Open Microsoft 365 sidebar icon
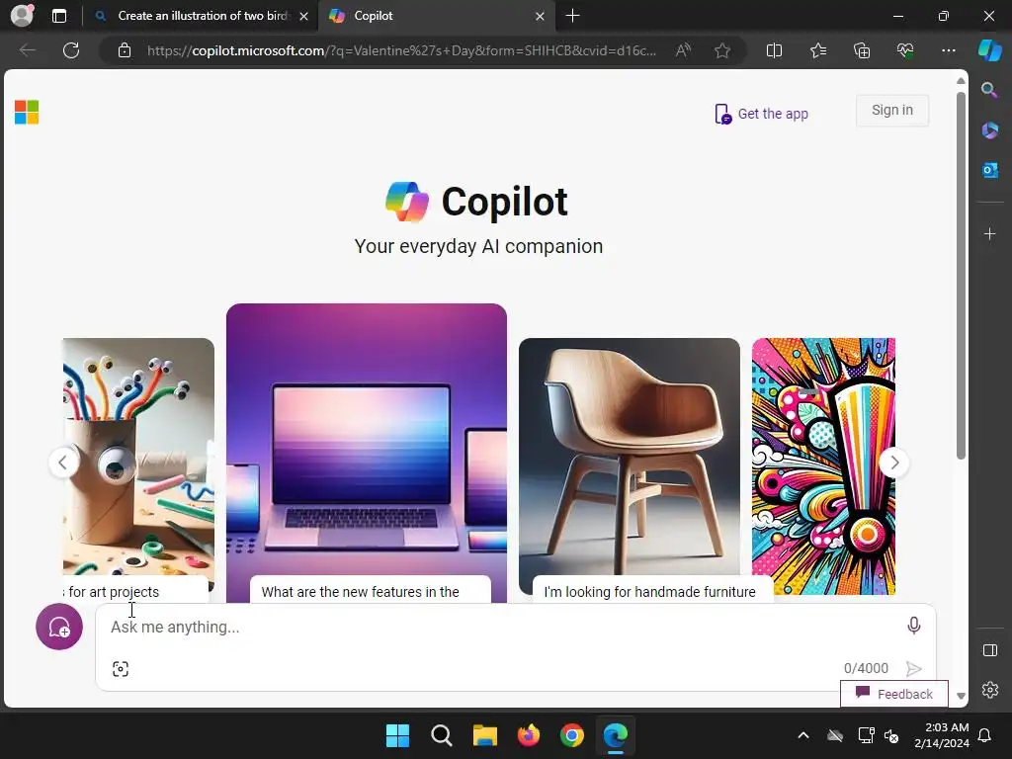The width and height of the screenshot is (1012, 759). [x=989, y=130]
